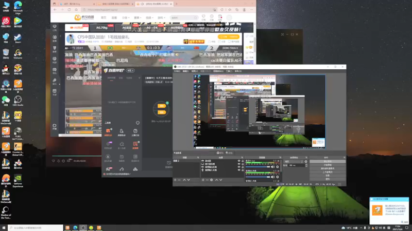Image resolution: width=412 pixels, height=231 pixels.
Task: Open the first red toolbox tool icon
Action: pyautogui.click(x=108, y=132)
